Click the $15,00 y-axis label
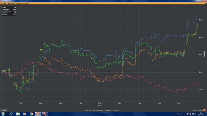The image size is (207, 116). (201, 20)
